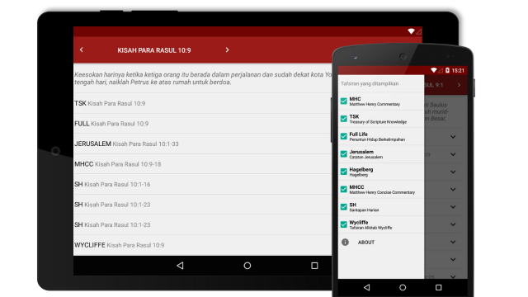Screen dimensions: 528x297
Task: Expand the first commentary chevron on phone
Action: coord(453,137)
